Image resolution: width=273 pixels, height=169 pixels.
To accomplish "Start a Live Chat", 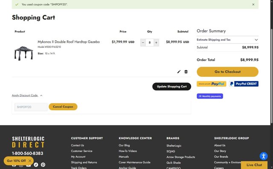I will tap(254, 165).
